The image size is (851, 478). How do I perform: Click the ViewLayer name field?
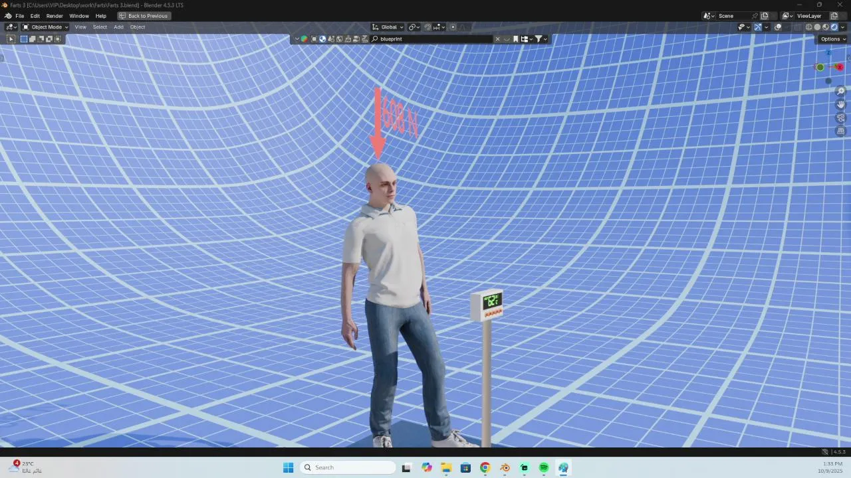(811, 16)
